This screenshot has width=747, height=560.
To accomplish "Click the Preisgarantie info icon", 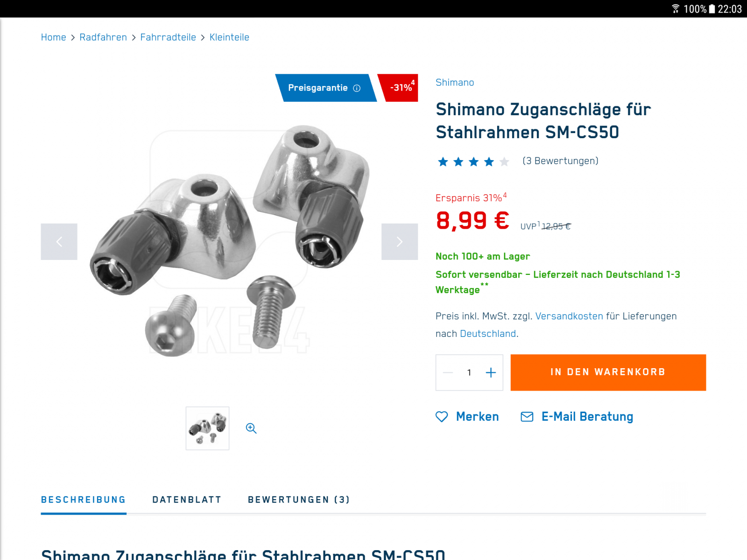I will coord(357,88).
